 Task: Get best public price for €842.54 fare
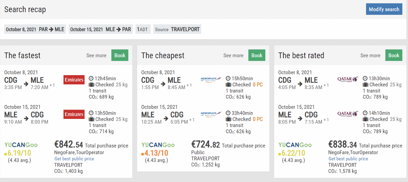point(74,158)
